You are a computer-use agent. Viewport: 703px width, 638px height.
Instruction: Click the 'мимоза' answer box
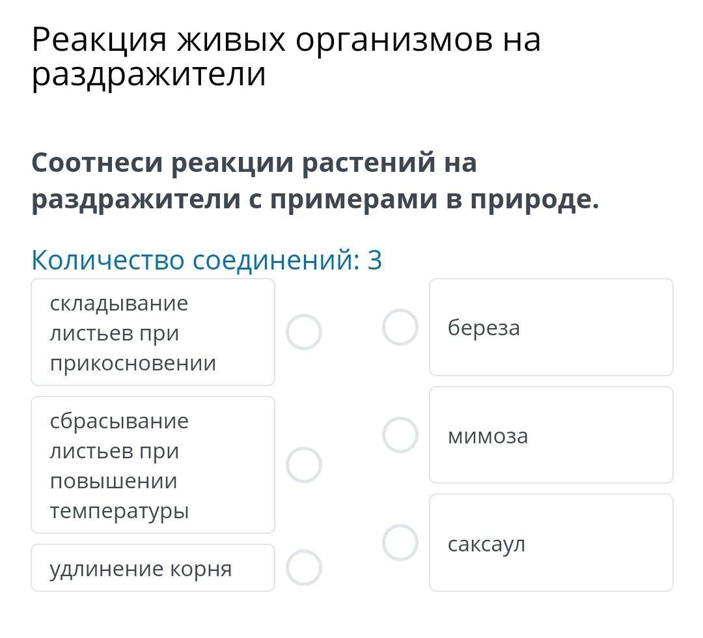pyautogui.click(x=551, y=436)
